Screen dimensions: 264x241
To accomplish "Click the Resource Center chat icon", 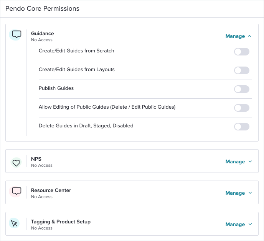I will 16,191.
